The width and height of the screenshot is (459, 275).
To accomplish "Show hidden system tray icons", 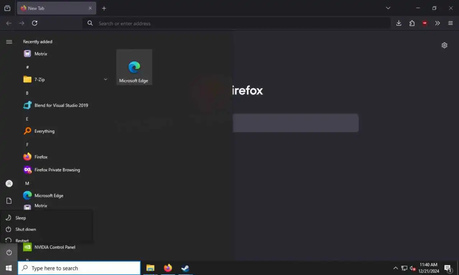I will (x=396, y=268).
